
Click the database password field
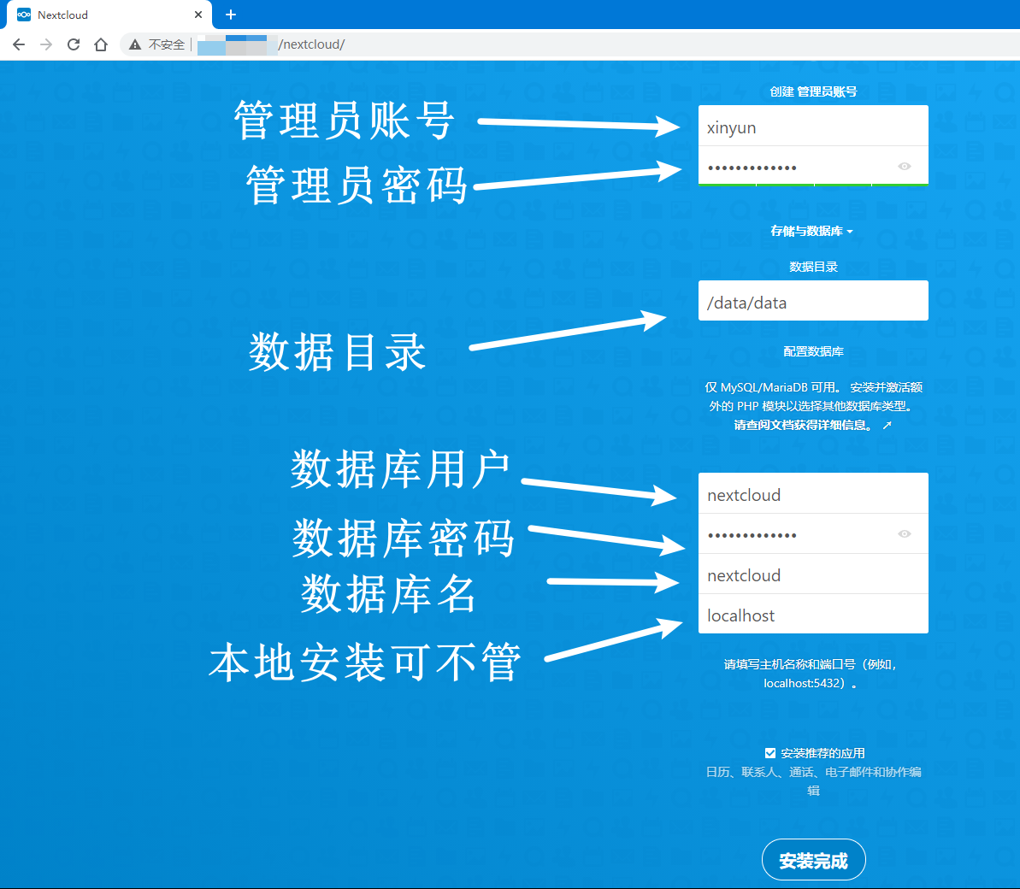point(813,534)
